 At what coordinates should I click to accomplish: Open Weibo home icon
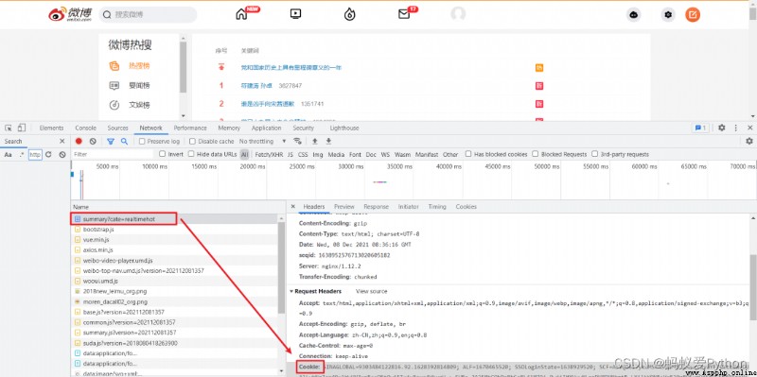[241, 14]
